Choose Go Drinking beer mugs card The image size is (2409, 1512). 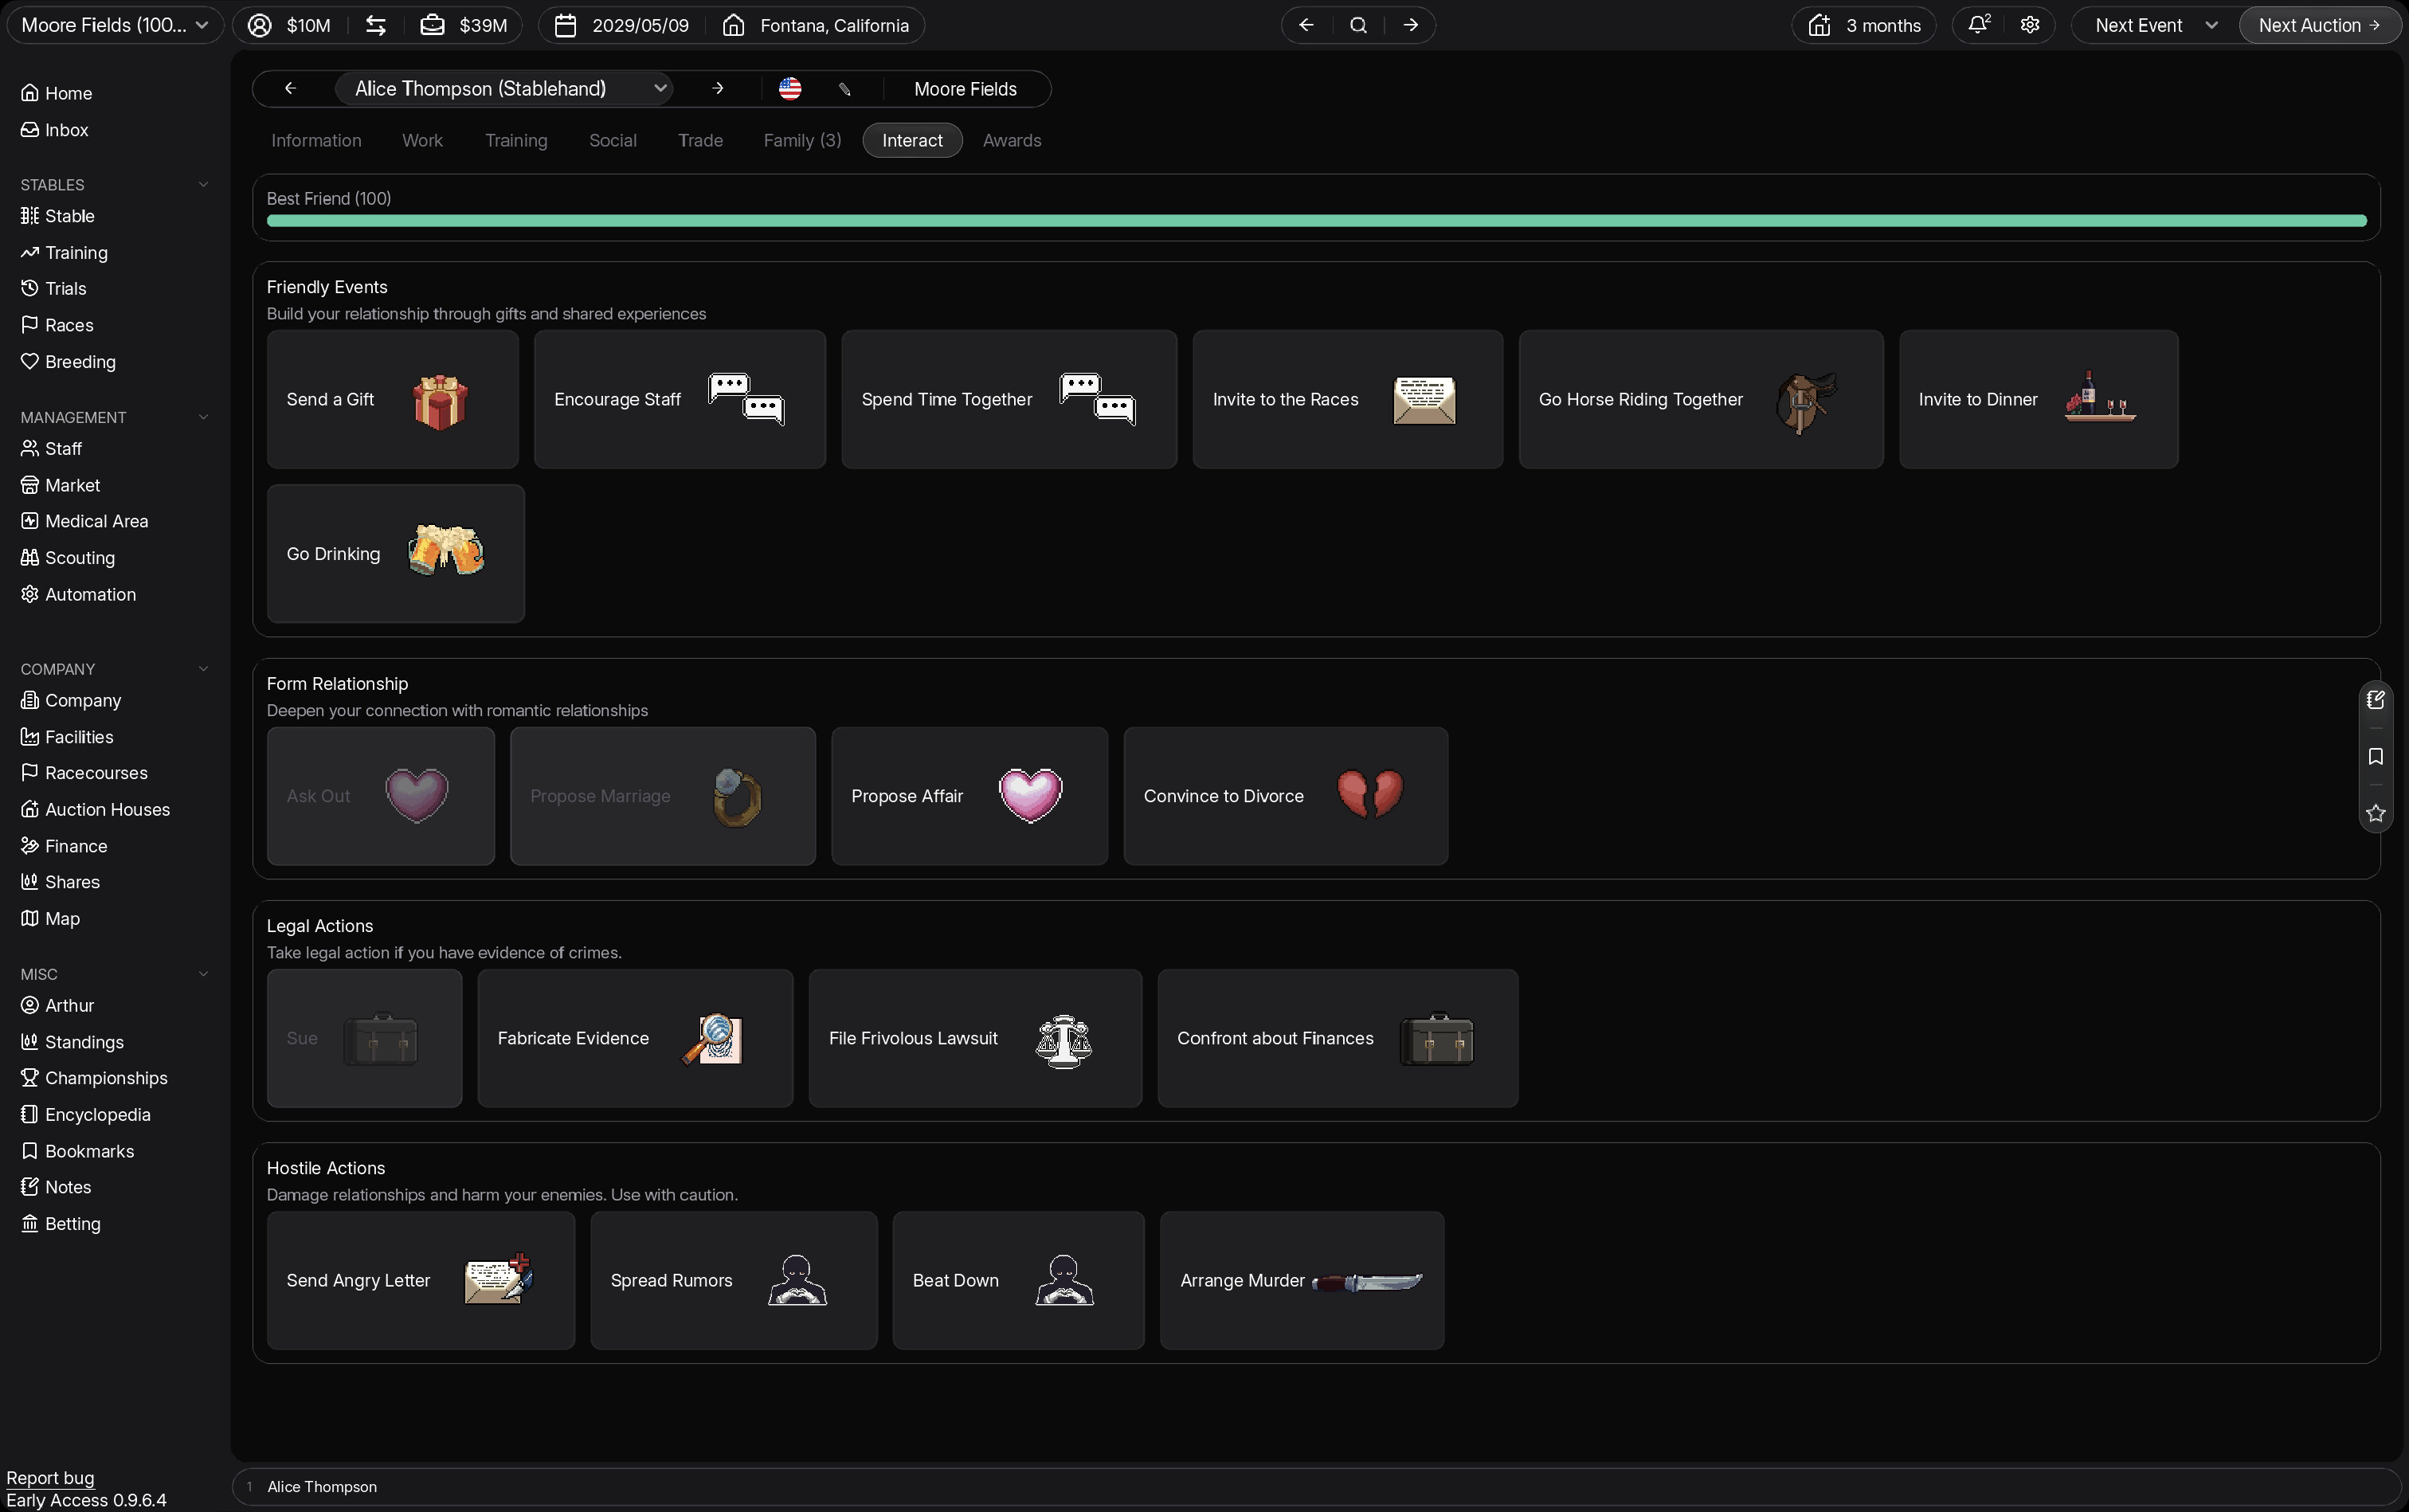coord(395,554)
